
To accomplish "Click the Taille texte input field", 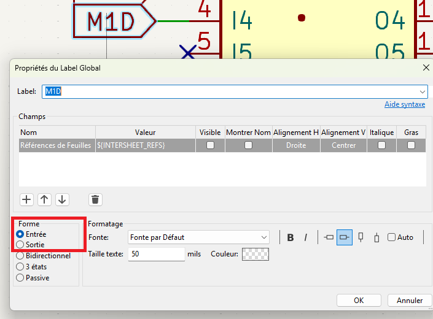I will tap(156, 254).
